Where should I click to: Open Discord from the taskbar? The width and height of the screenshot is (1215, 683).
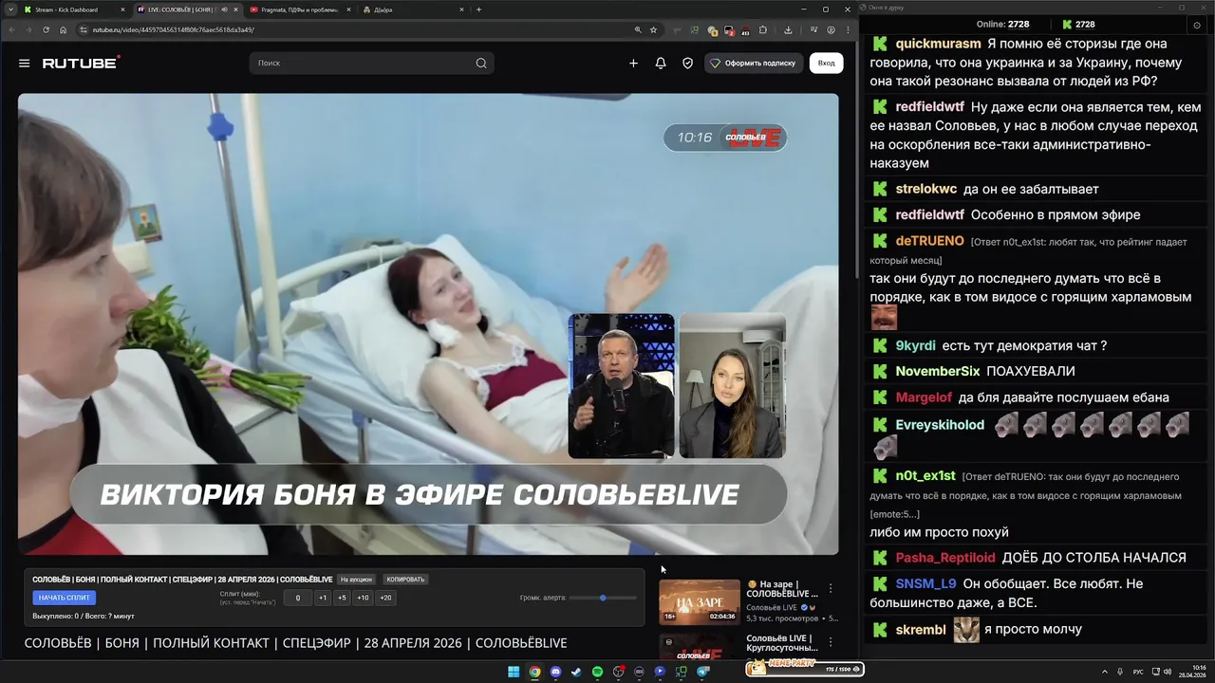coord(555,672)
